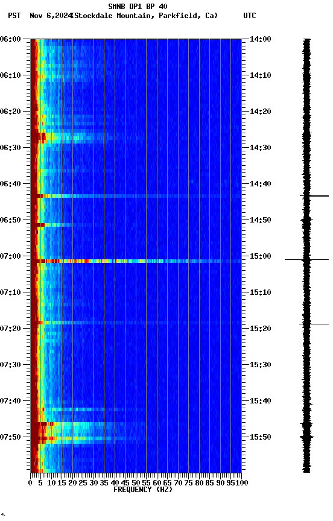This screenshot has width=333, height=521.
Task: Click the "Nov 6,2024" date text
Action: tap(51, 16)
